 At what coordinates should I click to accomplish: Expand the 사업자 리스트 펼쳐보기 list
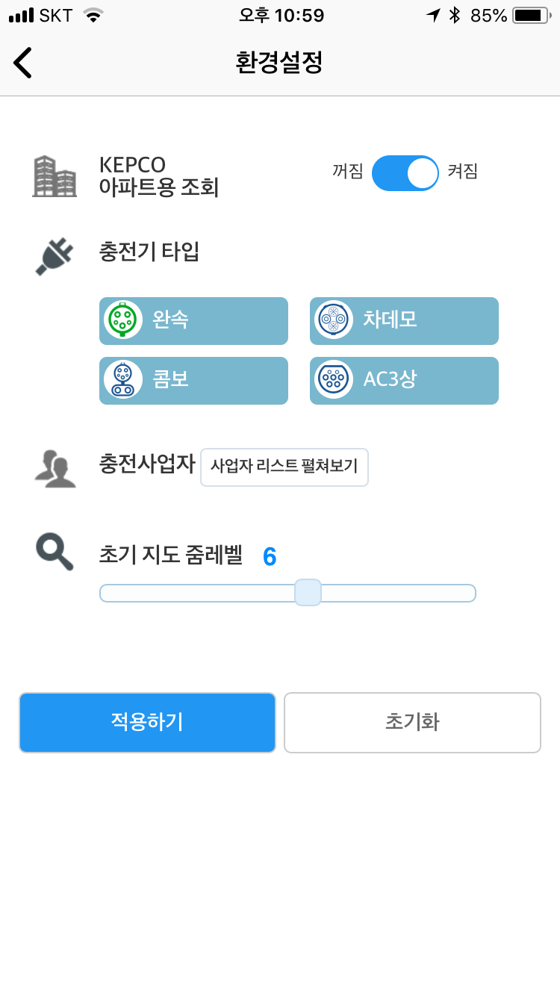284,467
